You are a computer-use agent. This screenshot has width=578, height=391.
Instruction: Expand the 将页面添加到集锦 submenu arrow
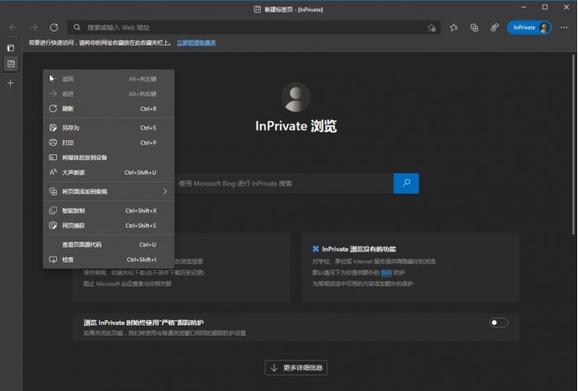coord(165,191)
